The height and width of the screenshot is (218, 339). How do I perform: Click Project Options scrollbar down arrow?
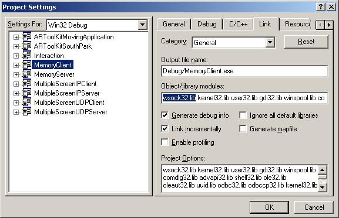[x=323, y=187]
